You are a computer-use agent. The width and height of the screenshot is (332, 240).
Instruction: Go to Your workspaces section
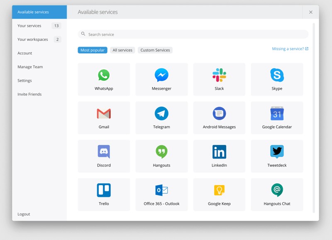pyautogui.click(x=33, y=39)
